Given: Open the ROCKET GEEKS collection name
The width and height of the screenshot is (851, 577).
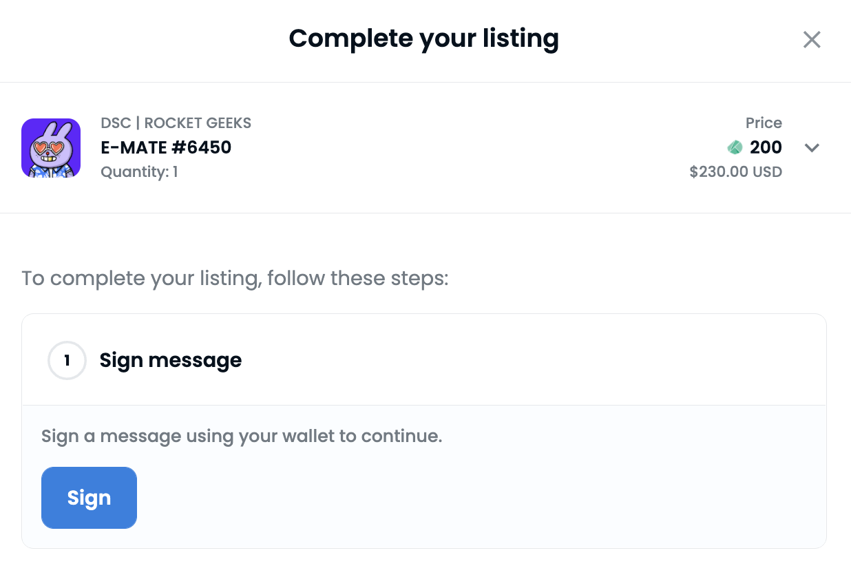Looking at the screenshot, I should [x=198, y=124].
